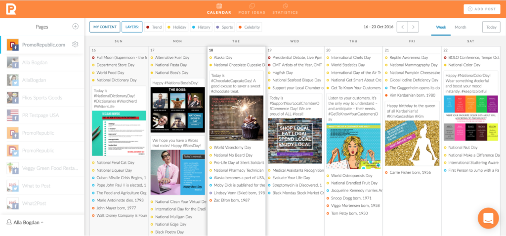This screenshot has height=236, width=506.
Task: Select Presidential Debate, Live 9pm event
Action: click(x=295, y=57)
